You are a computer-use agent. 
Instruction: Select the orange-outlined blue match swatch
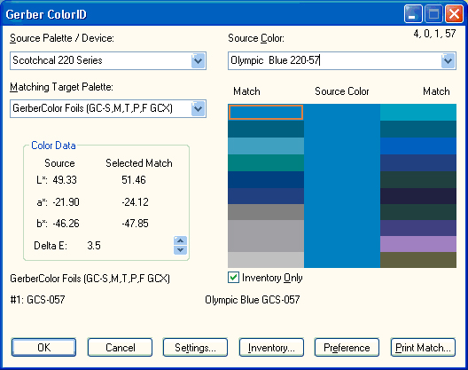click(266, 113)
